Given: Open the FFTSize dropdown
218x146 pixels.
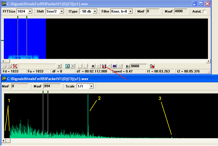Looking at the screenshot, I should [x=30, y=11].
